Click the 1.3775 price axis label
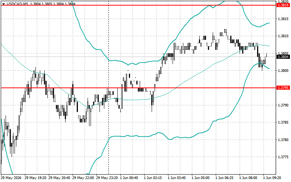The width and height of the screenshot is (291, 182). click(283, 157)
